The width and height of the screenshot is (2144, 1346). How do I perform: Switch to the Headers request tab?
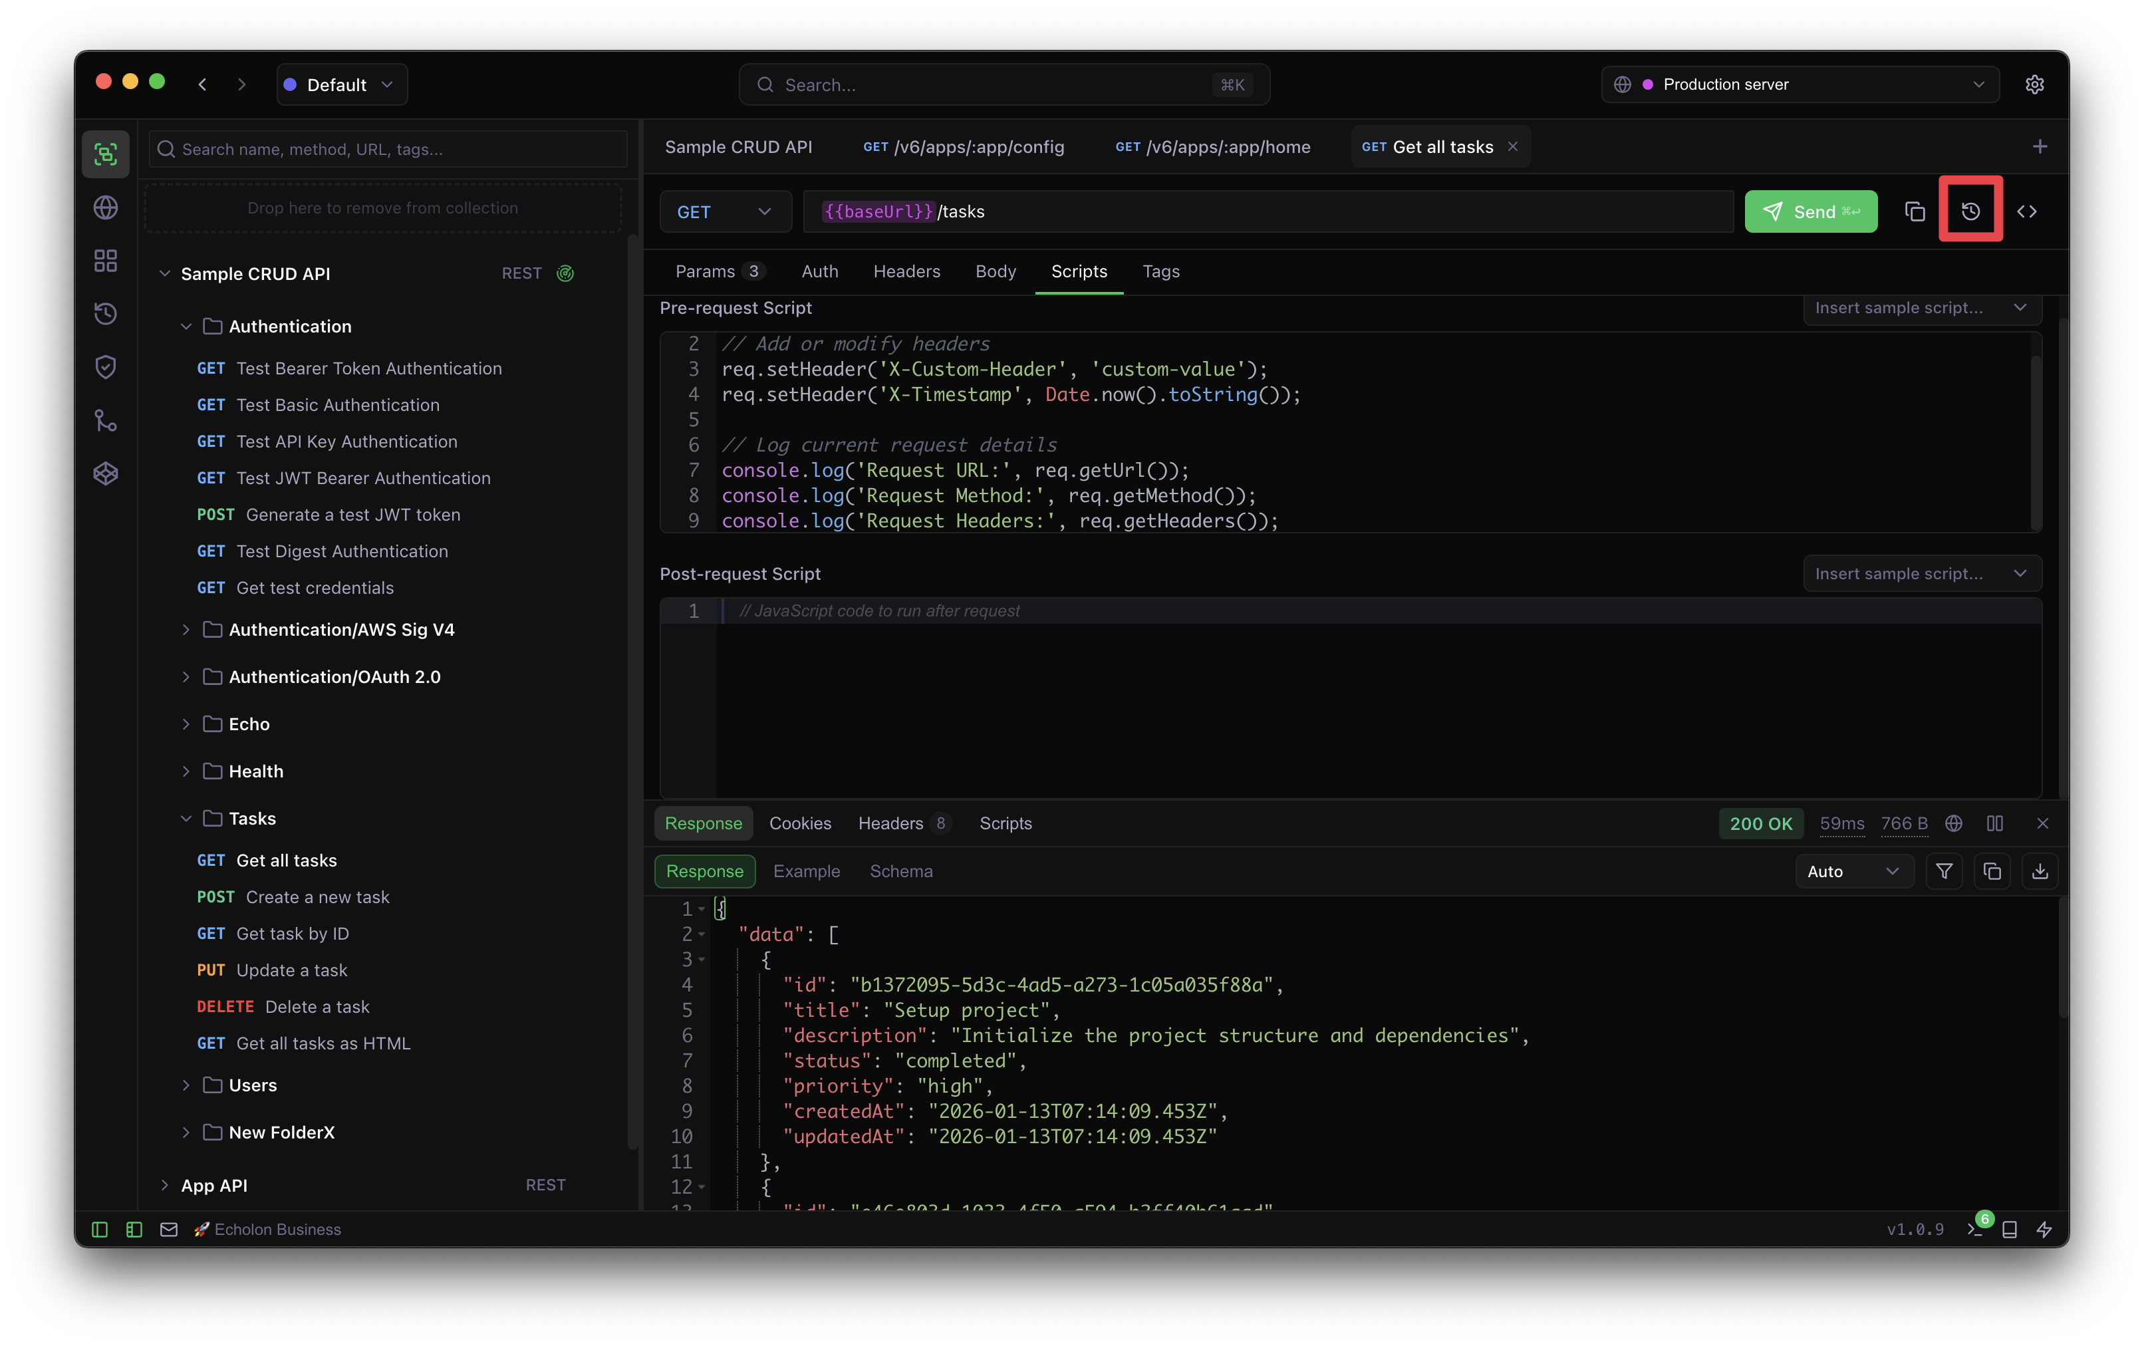pyautogui.click(x=906, y=271)
